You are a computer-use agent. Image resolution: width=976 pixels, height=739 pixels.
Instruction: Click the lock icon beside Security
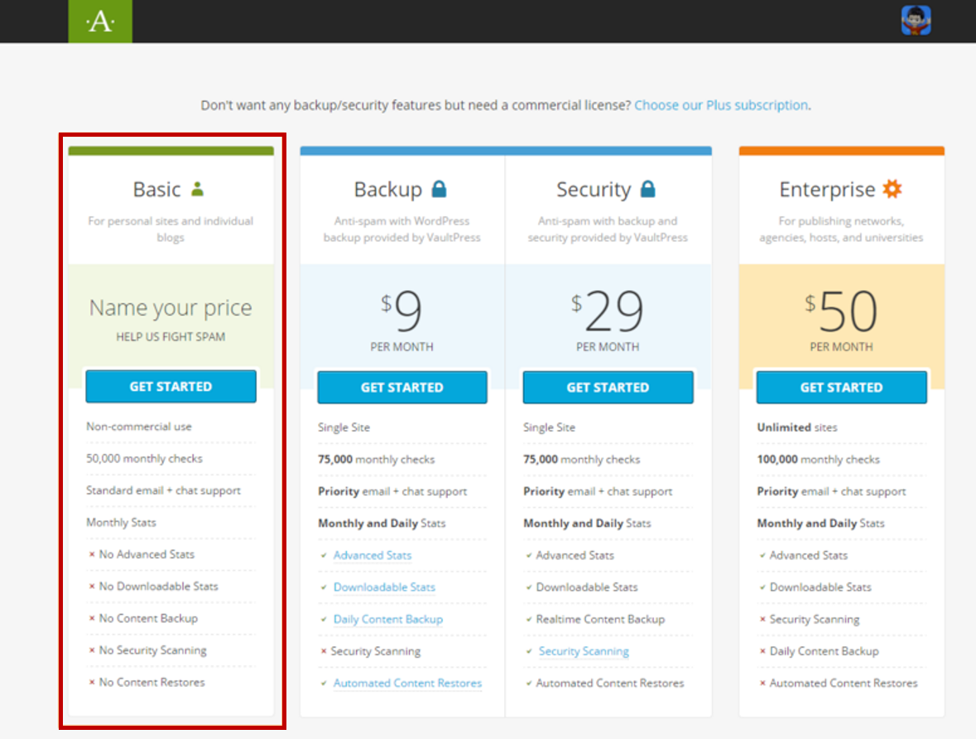pos(648,189)
